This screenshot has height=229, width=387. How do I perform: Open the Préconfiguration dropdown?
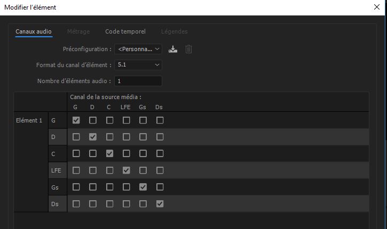(139, 49)
